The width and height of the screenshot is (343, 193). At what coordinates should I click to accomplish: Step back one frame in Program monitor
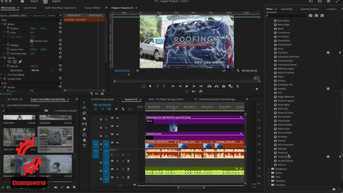click(x=180, y=86)
